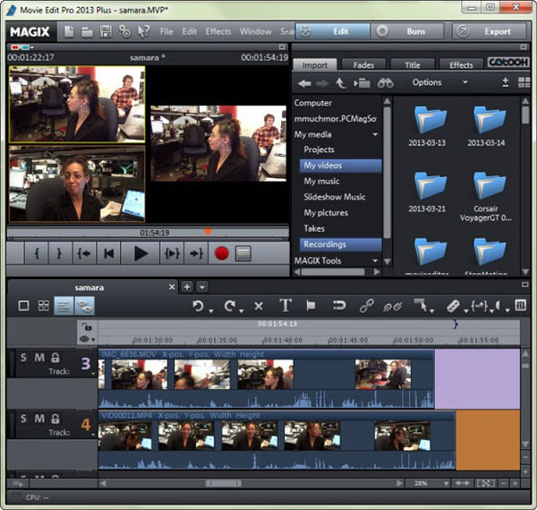Viewport: 537px width, 510px height.
Task: Toggle the lock on track 3
Action: tap(55, 358)
